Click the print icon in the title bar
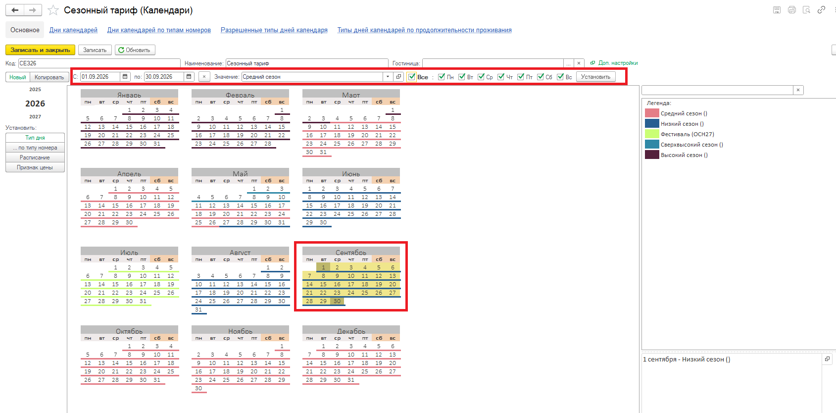 pyautogui.click(x=791, y=10)
